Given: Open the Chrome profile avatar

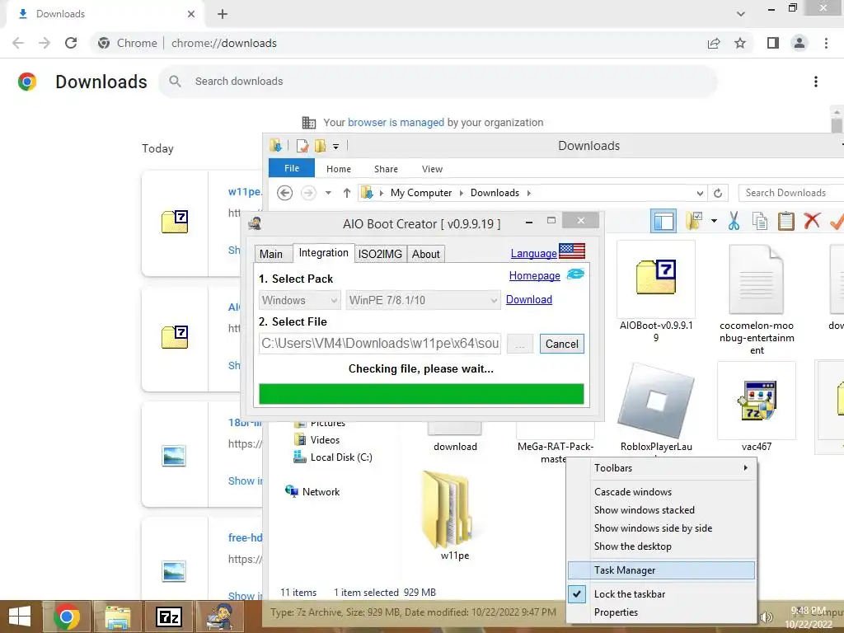Looking at the screenshot, I should pyautogui.click(x=799, y=43).
